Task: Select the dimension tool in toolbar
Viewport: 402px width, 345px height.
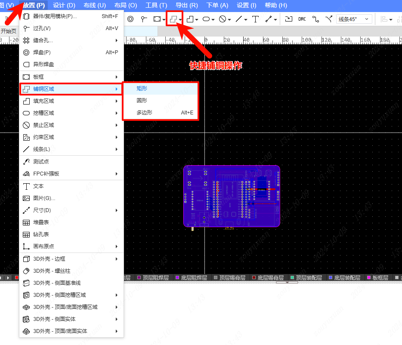Action: point(269,19)
